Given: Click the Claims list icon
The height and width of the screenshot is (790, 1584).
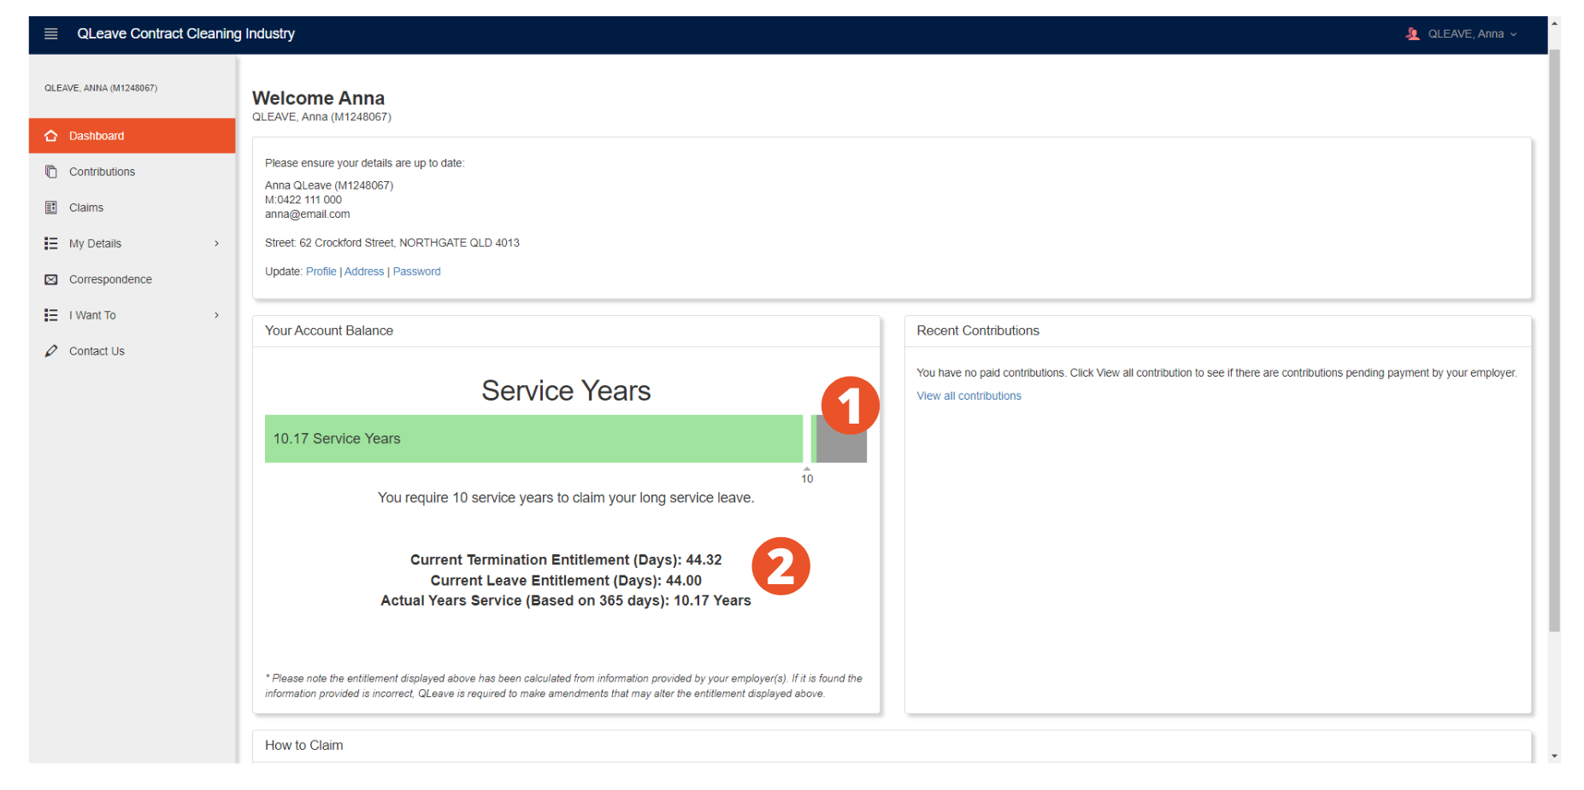Looking at the screenshot, I should coord(51,208).
